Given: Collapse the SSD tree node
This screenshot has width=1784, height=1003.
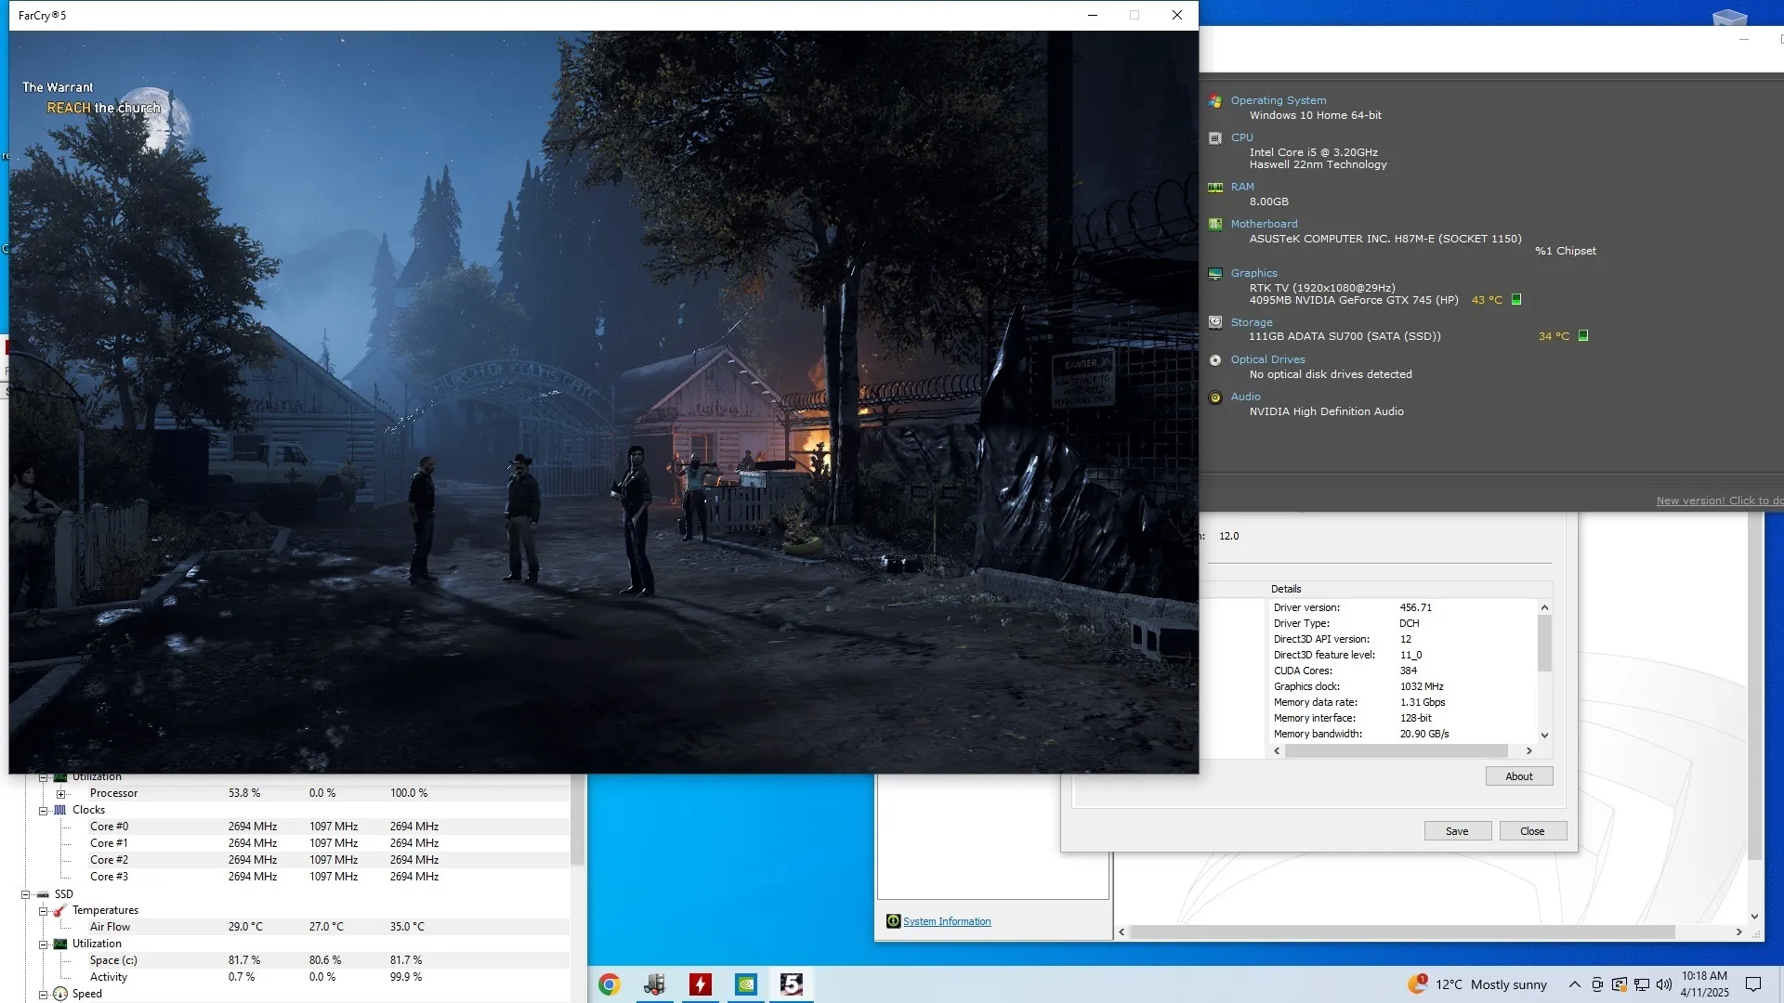Looking at the screenshot, I should tap(25, 895).
